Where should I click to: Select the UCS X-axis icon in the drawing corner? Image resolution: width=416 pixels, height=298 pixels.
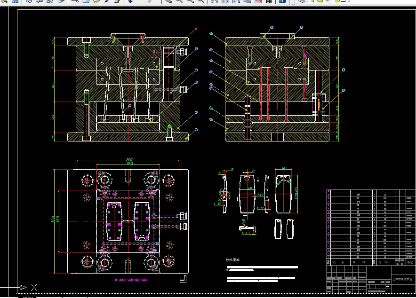click(34, 287)
